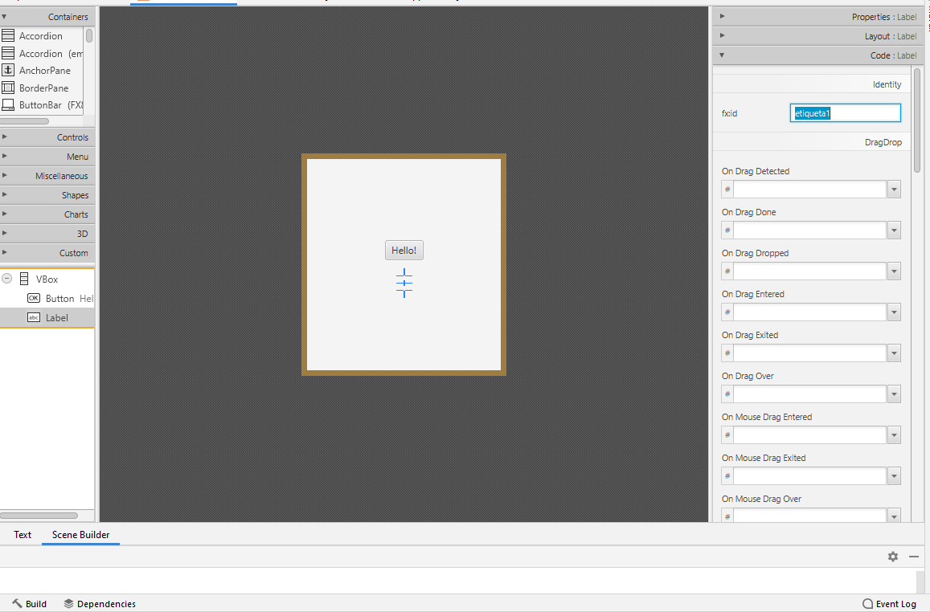Viewport: 930px width, 612px height.
Task: Expand the Miscellaneous library section
Action: [x=47, y=176]
